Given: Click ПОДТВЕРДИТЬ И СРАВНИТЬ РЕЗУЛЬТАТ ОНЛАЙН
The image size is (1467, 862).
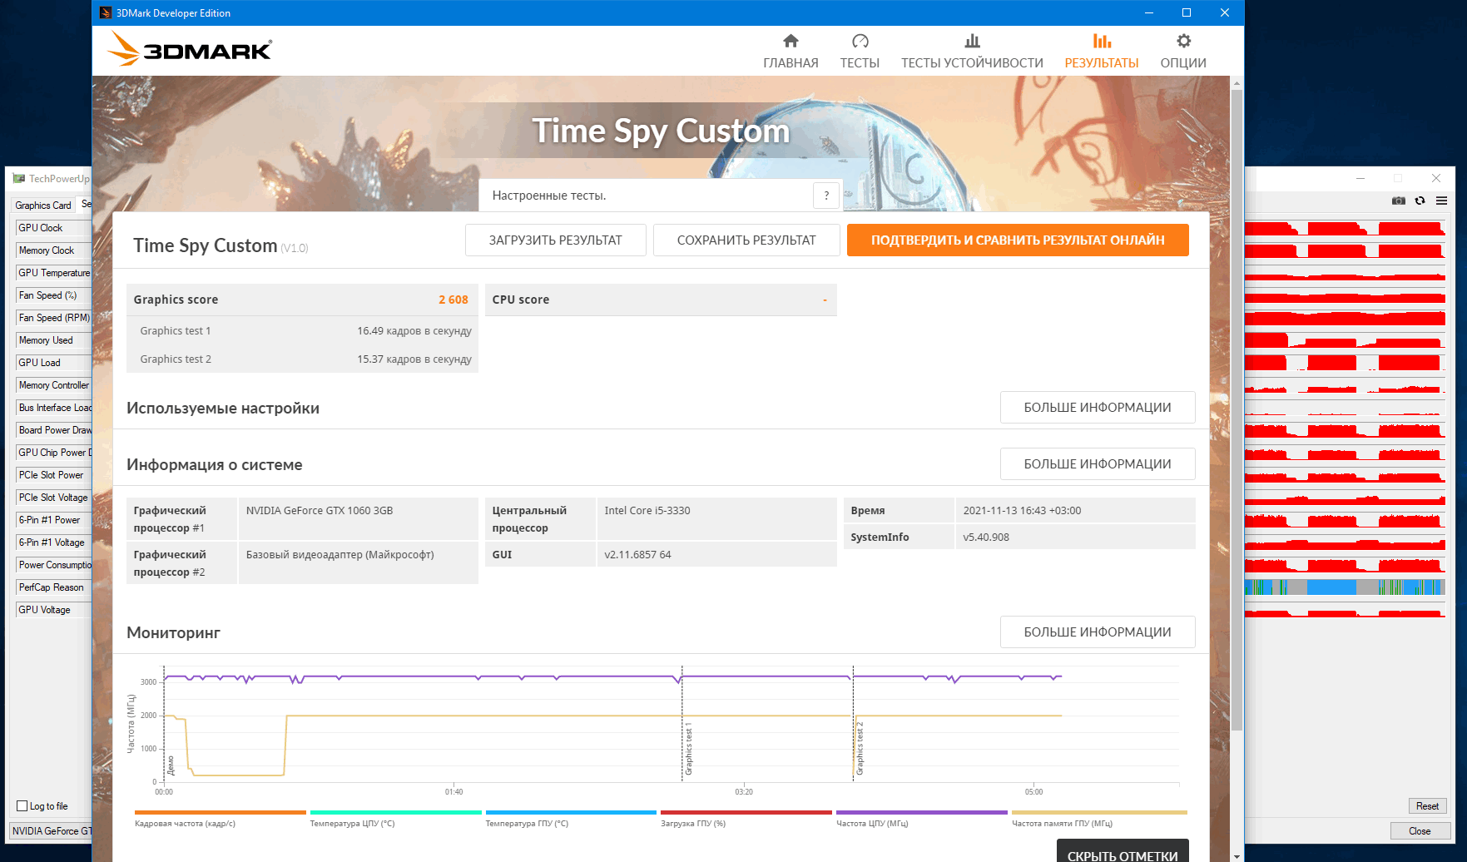Looking at the screenshot, I should click(1018, 240).
